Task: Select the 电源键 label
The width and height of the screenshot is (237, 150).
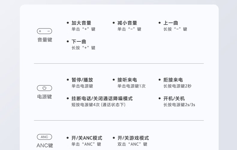Action: coord(44,97)
